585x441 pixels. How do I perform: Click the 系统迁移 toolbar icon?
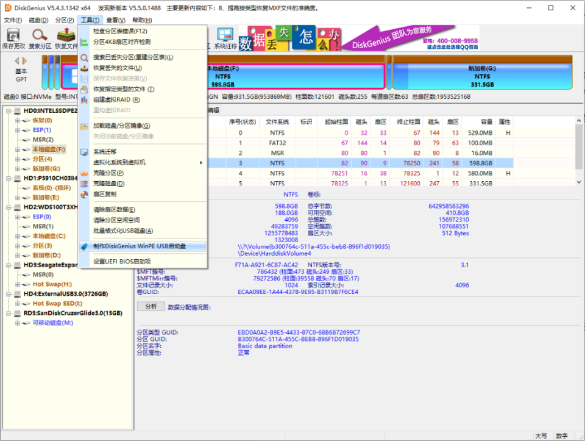coord(225,35)
